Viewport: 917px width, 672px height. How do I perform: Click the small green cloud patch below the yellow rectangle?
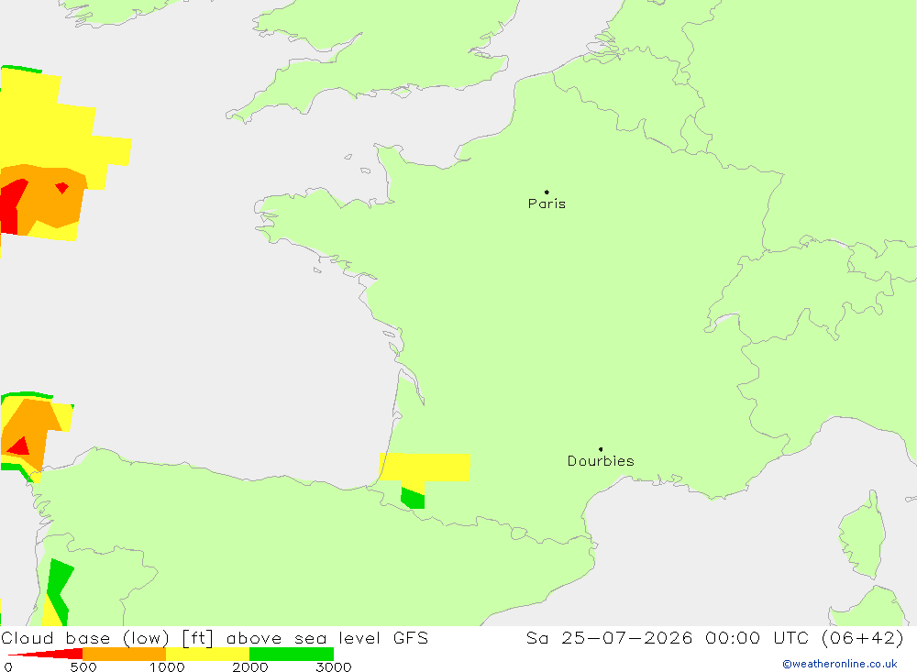click(x=413, y=499)
